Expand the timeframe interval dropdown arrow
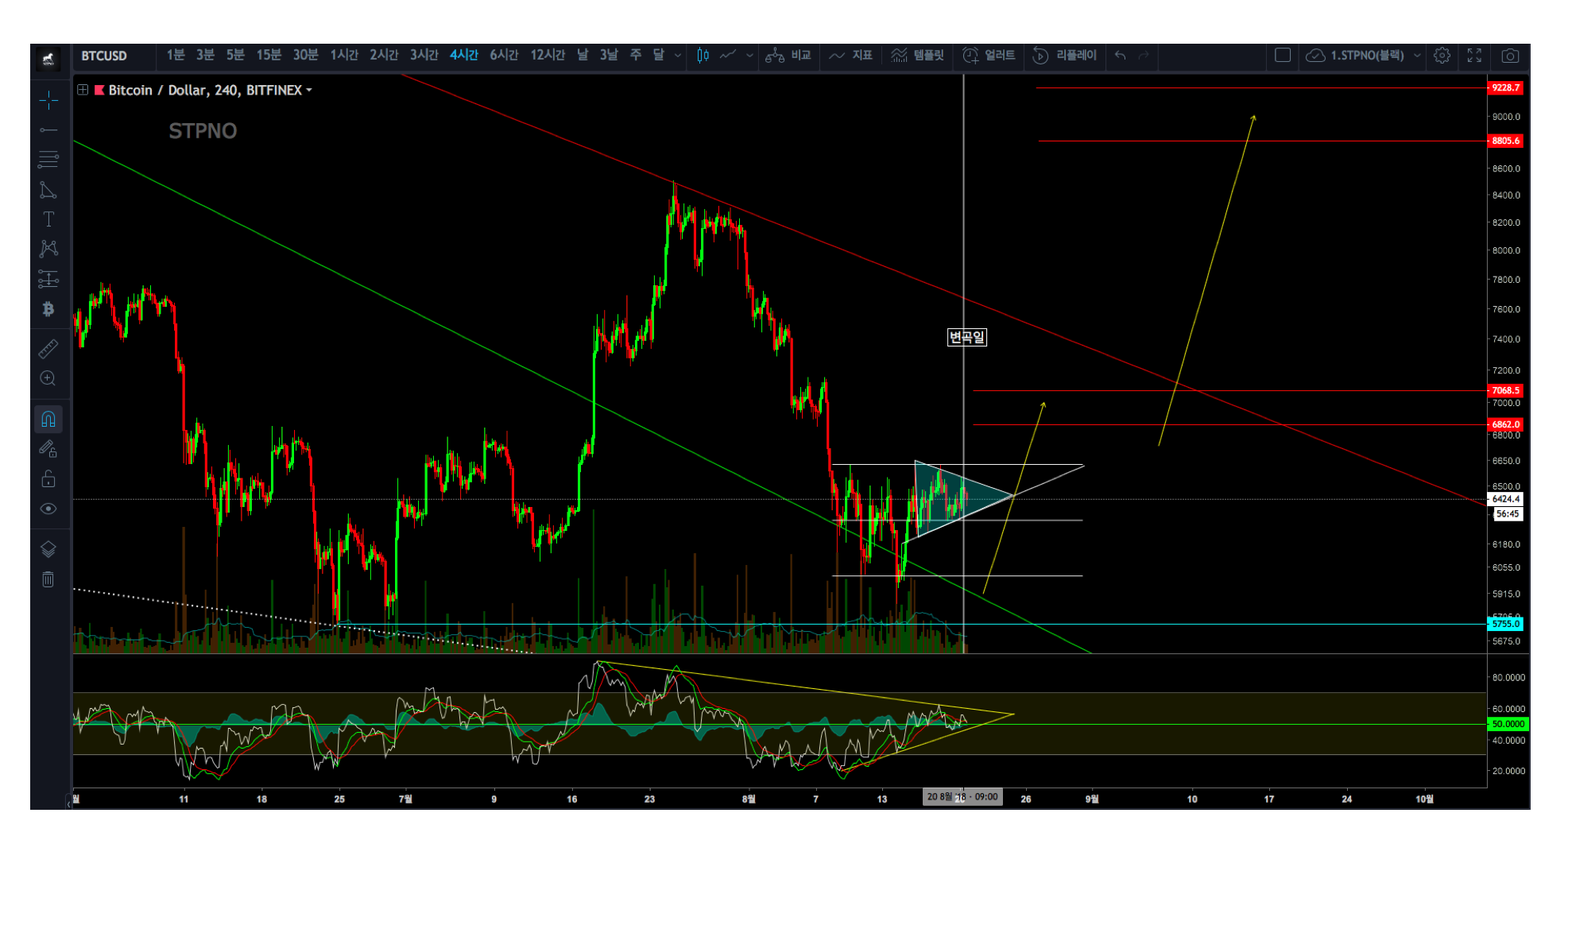 [x=678, y=56]
